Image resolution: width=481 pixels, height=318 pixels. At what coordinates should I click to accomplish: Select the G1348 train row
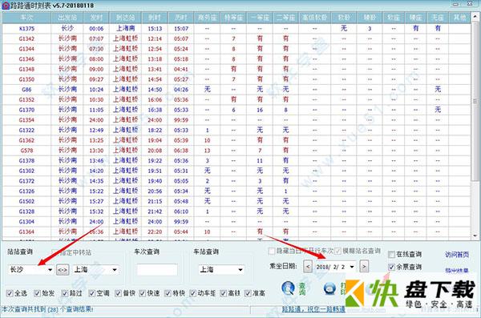pos(236,69)
